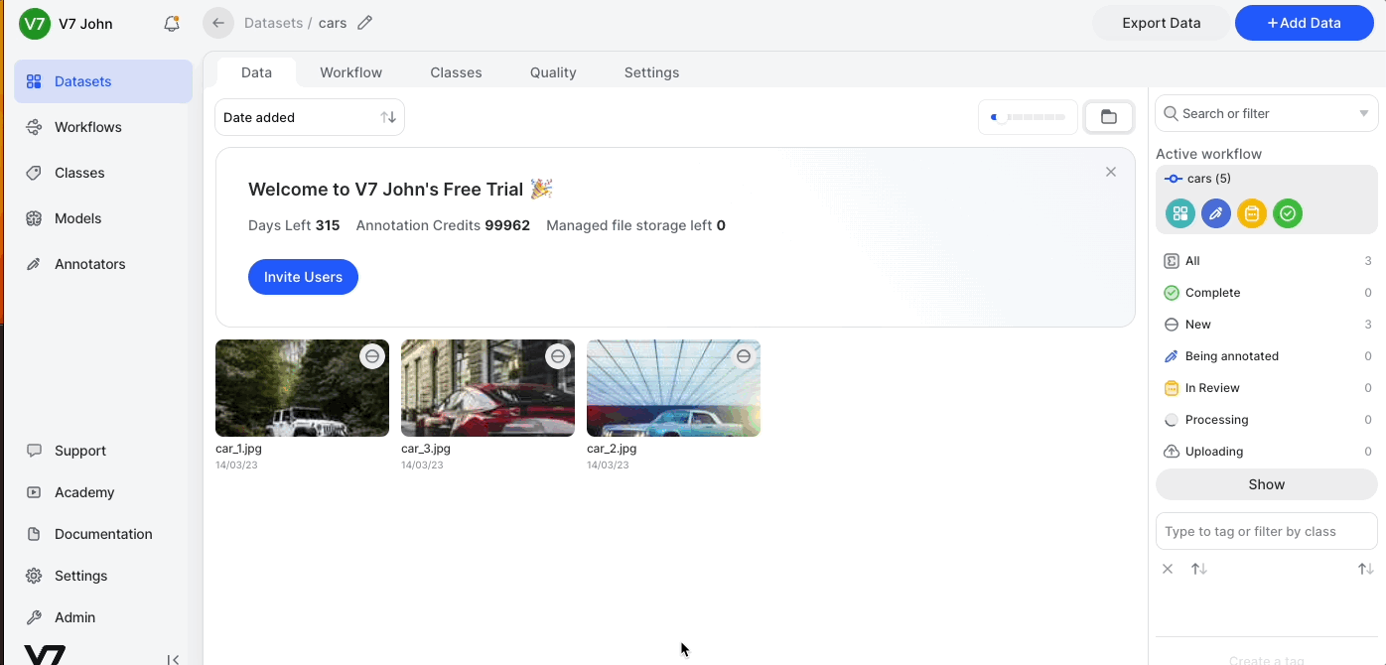The height and width of the screenshot is (665, 1386).
Task: Switch to the dataset Settings tab
Action: point(651,72)
